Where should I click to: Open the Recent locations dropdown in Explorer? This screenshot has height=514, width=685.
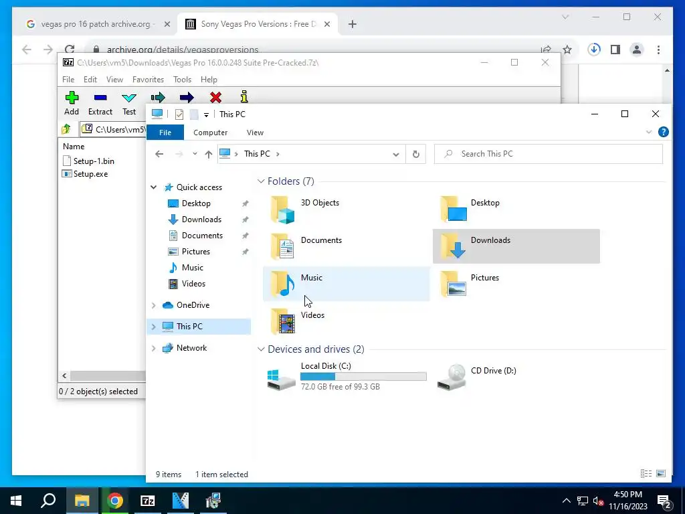tap(195, 154)
